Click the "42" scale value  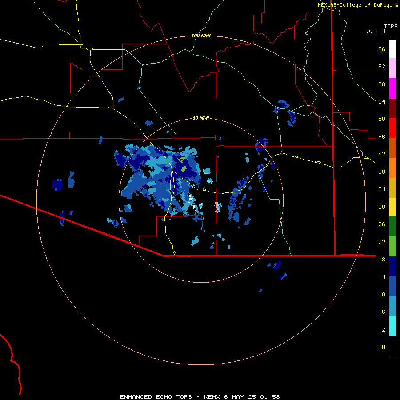coord(382,154)
